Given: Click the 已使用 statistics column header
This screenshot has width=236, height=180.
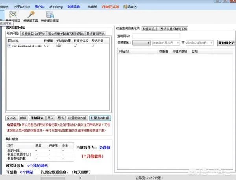Looking at the screenshot, I should [x=53, y=145].
